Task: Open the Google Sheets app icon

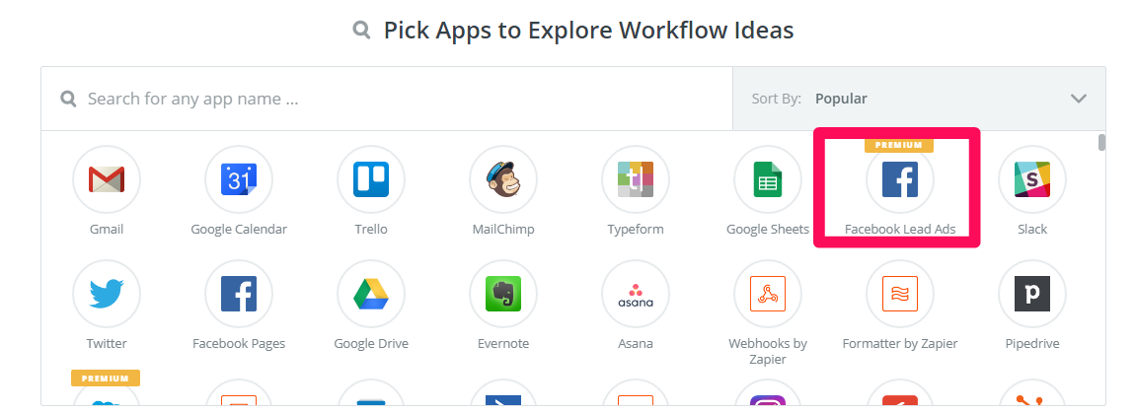Action: coord(768,179)
